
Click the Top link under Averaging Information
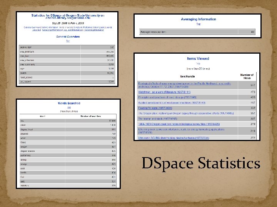tap(199, 24)
